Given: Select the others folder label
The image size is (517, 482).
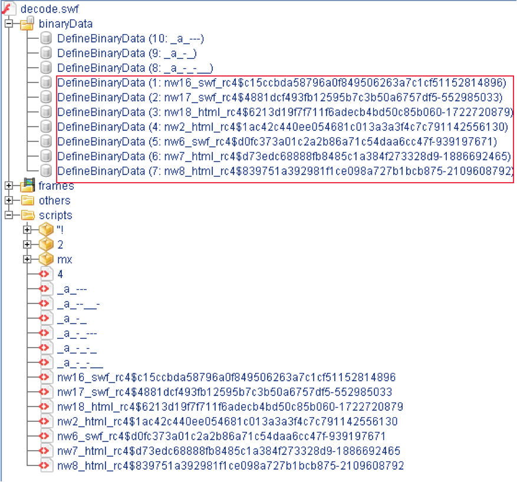Looking at the screenshot, I should (55, 201).
